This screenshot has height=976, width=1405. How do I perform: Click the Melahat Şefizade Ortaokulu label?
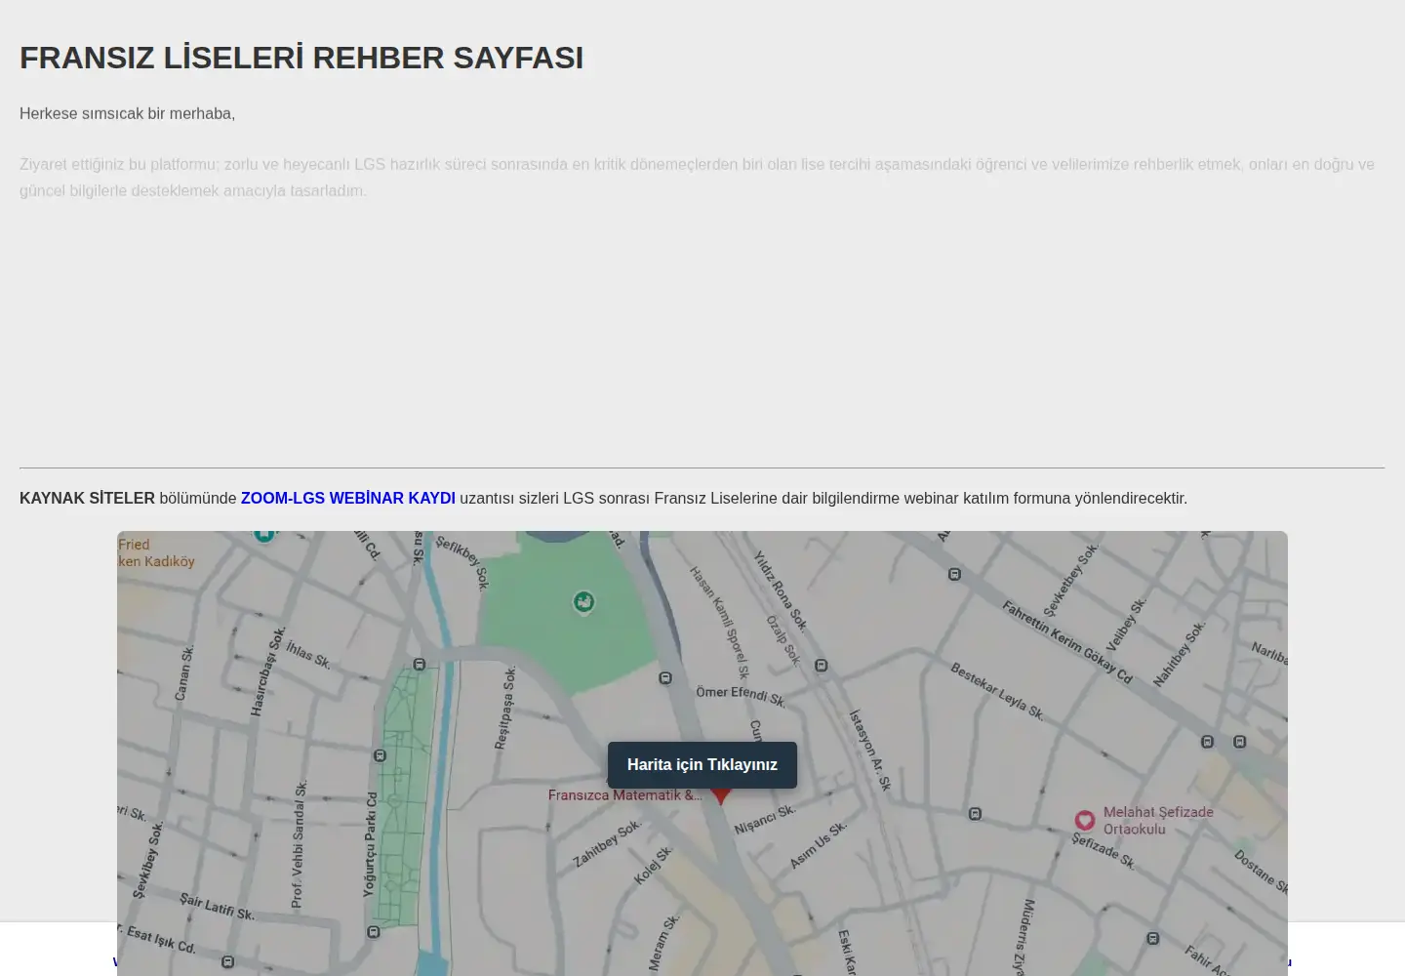[1158, 820]
